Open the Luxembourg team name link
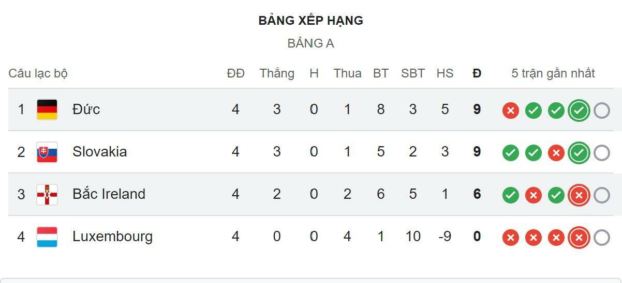Image resolution: width=622 pixels, height=283 pixels. point(112,237)
